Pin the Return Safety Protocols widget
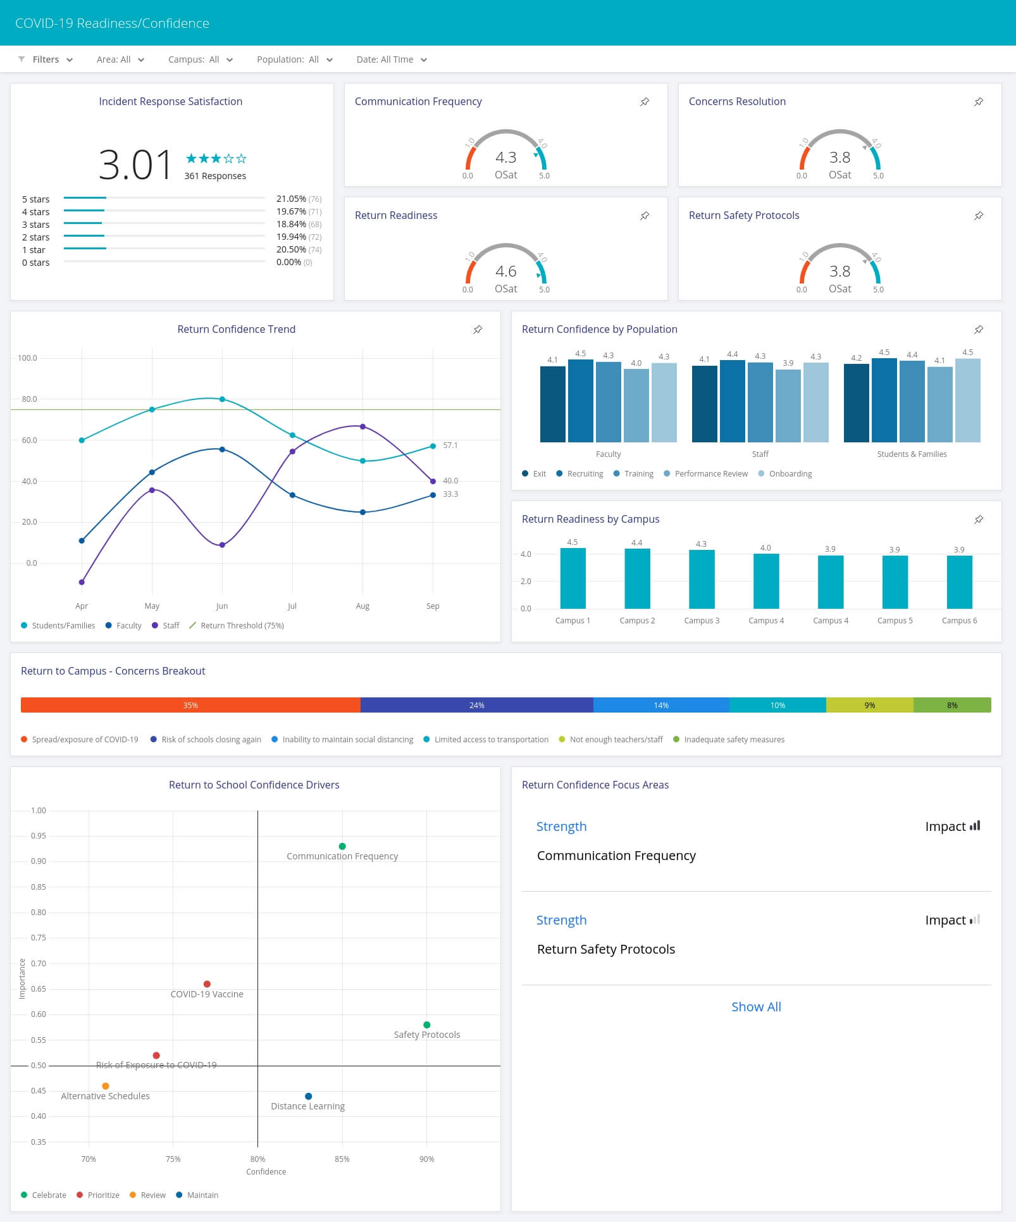 (979, 216)
